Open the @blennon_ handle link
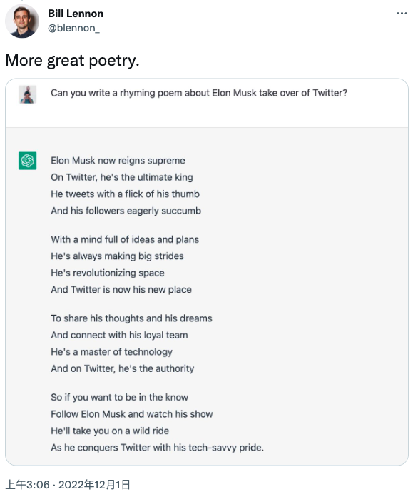Image resolution: width=418 pixels, height=492 pixels. tap(73, 28)
